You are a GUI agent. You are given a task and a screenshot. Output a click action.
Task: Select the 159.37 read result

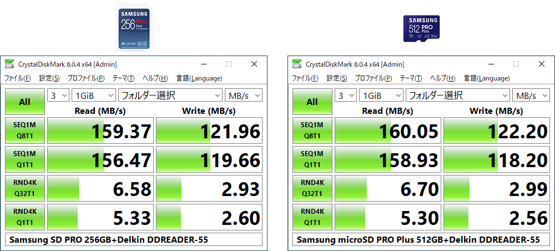tap(100, 130)
